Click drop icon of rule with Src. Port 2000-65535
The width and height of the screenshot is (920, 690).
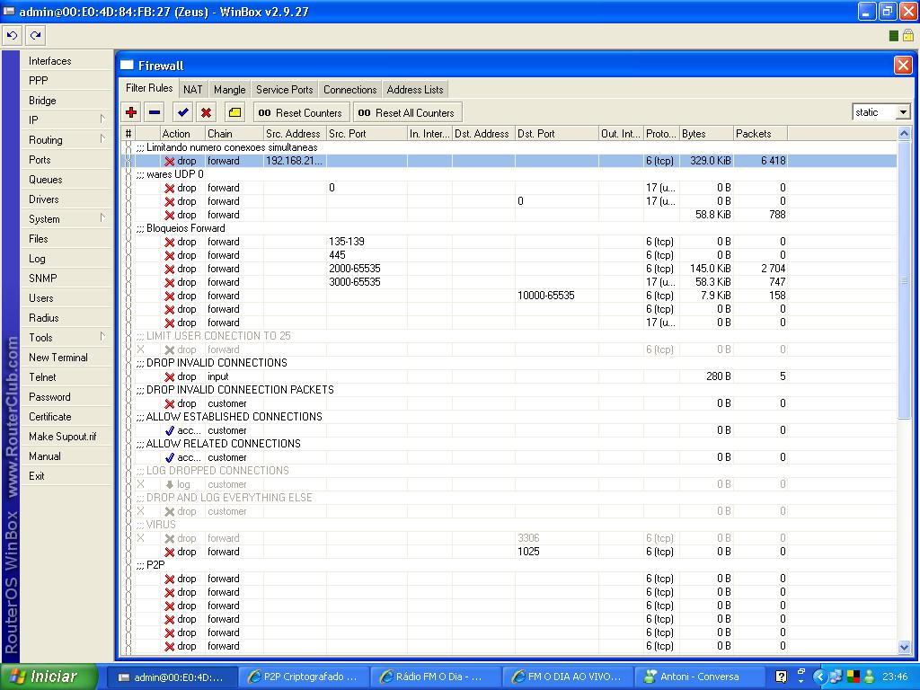click(170, 269)
